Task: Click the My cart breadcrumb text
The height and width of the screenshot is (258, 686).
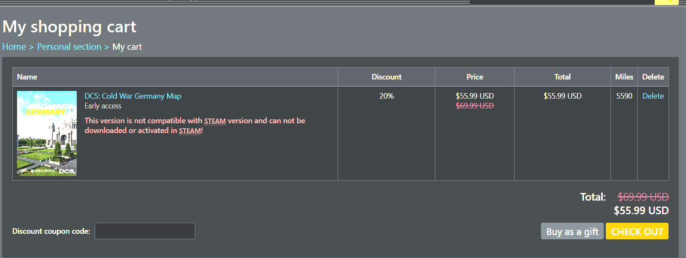Action: click(127, 47)
